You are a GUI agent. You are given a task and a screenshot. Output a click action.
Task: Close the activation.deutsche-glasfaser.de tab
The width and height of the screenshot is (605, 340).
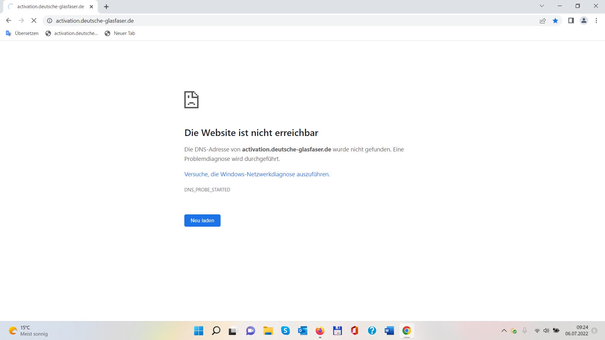(x=91, y=7)
